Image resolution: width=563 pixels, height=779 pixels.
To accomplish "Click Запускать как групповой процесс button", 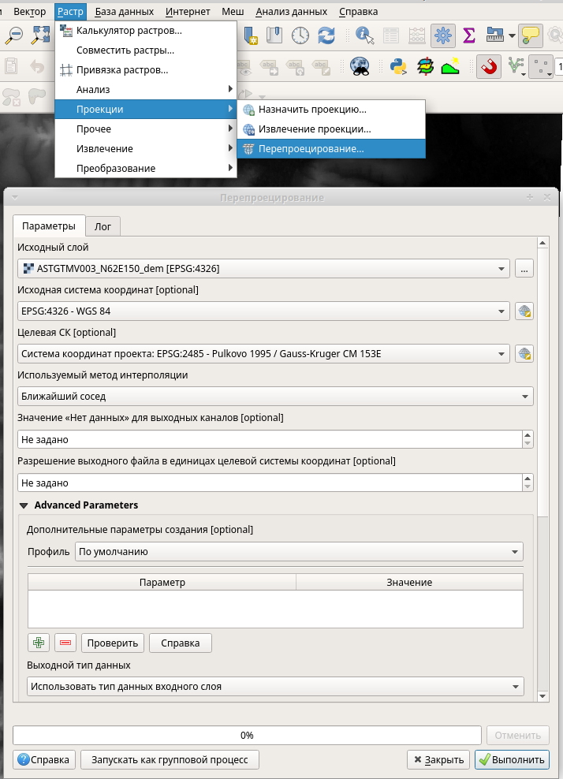I will 170,760.
